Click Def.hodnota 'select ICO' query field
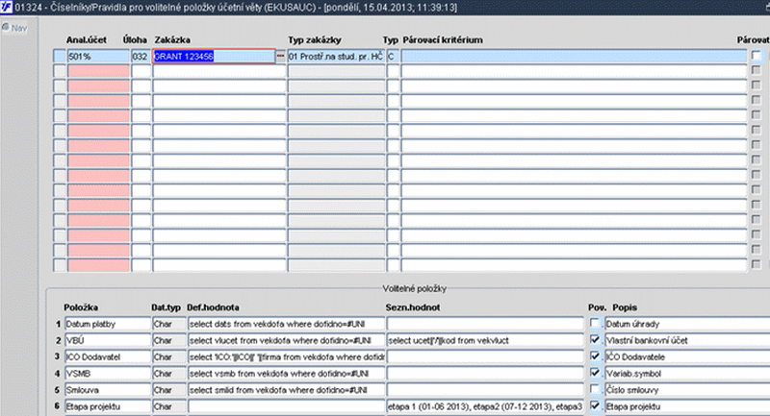The height and width of the screenshot is (416, 770). [x=286, y=356]
